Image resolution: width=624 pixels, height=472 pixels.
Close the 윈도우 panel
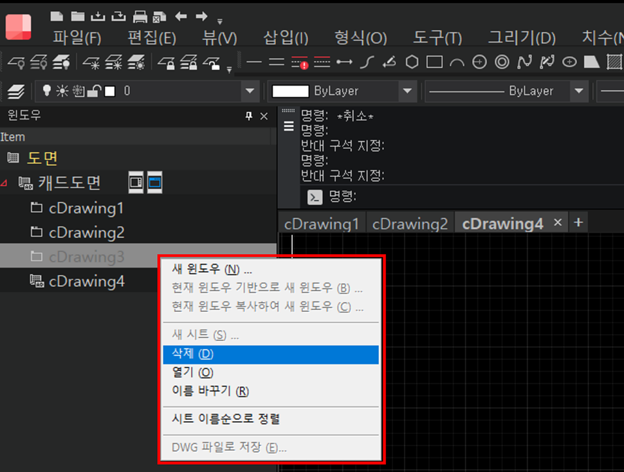[264, 116]
